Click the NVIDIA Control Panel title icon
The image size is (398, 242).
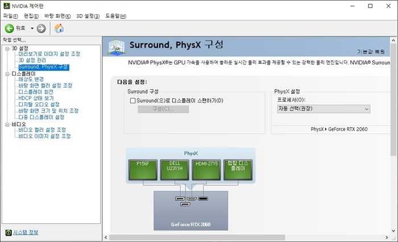coord(7,6)
